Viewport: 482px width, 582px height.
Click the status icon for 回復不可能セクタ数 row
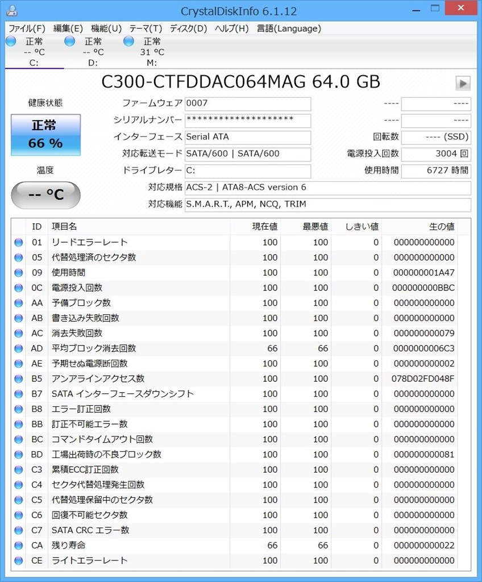coord(19,515)
